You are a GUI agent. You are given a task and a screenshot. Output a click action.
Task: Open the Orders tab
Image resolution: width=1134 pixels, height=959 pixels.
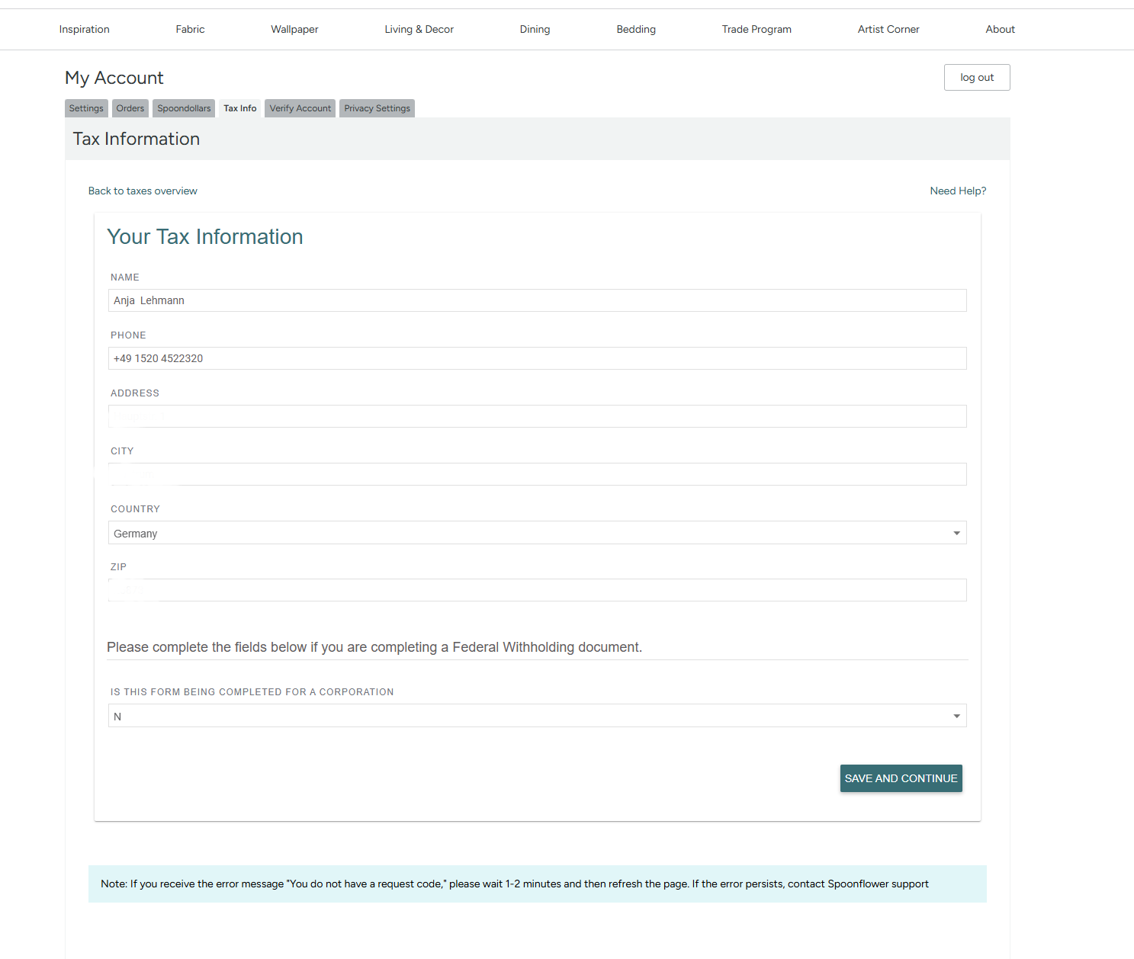130,108
